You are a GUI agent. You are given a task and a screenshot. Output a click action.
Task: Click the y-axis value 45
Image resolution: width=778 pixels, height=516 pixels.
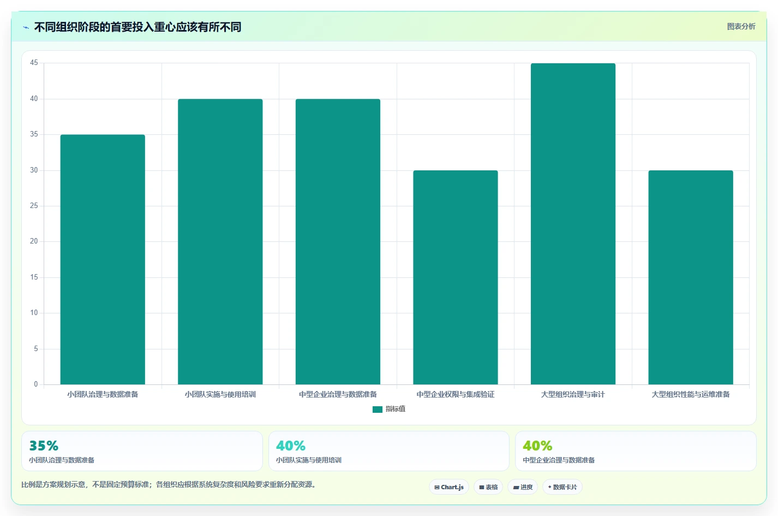point(34,63)
